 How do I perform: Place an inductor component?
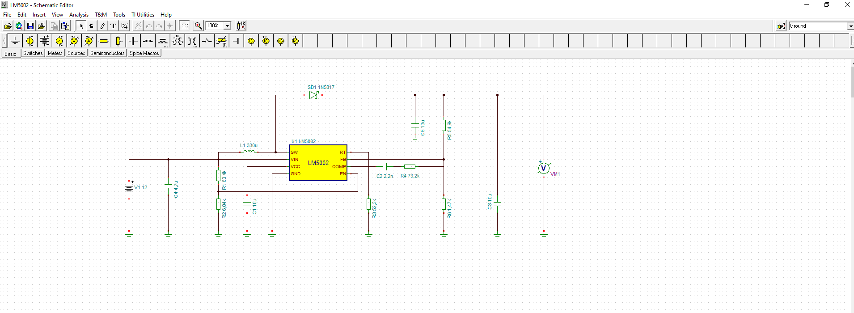tap(148, 41)
